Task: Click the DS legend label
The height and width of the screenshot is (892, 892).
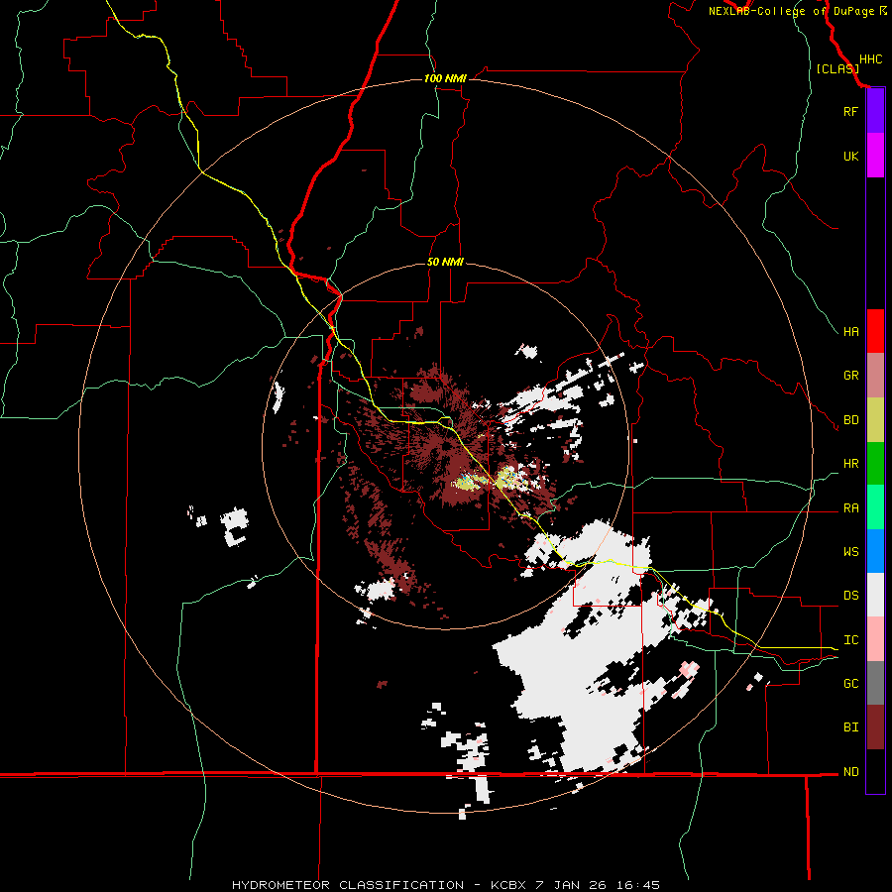Action: (x=850, y=596)
